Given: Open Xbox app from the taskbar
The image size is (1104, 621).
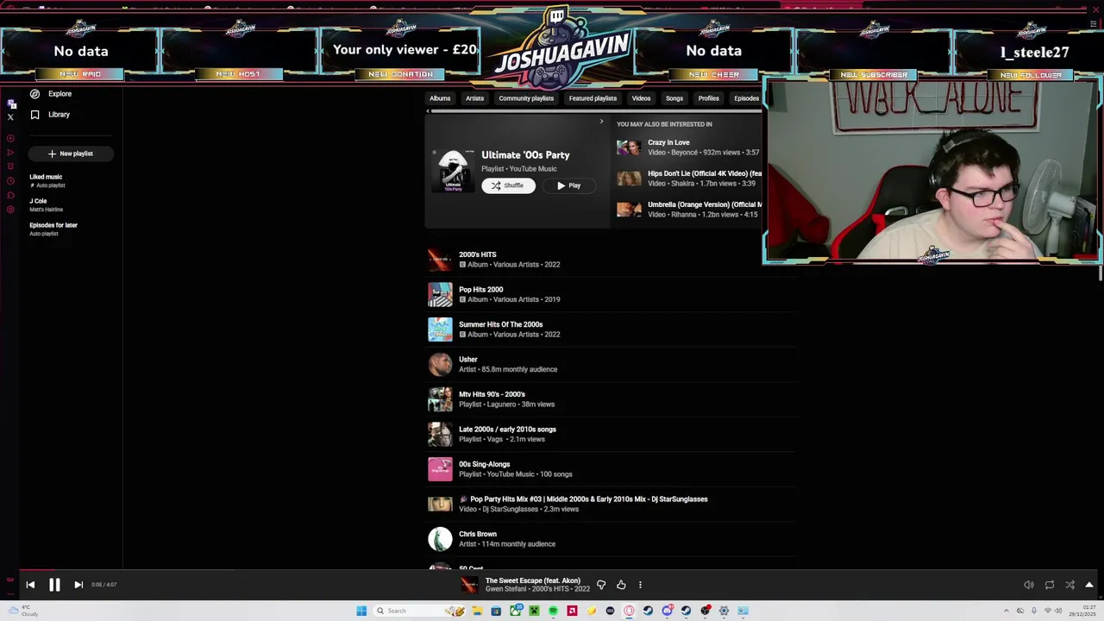Looking at the screenshot, I should [x=515, y=611].
